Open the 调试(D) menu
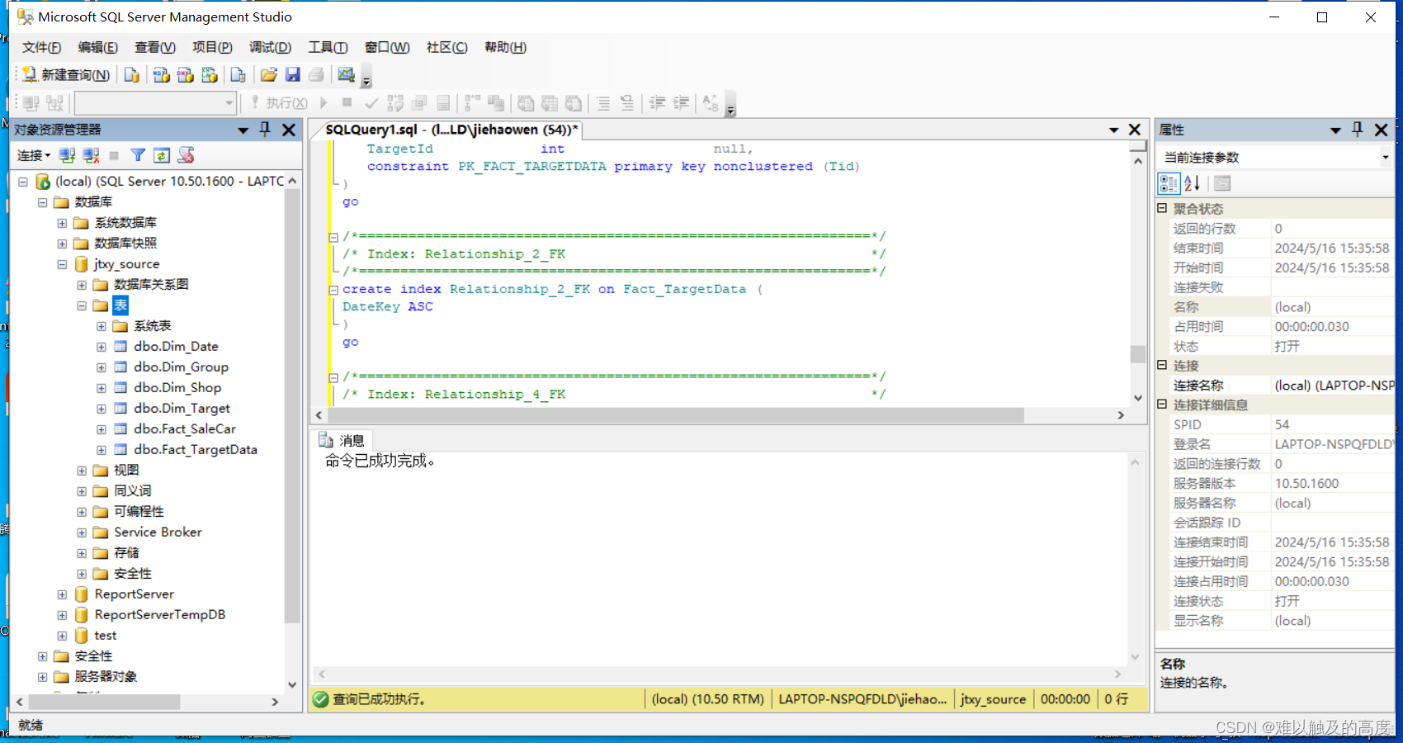Screen dimensions: 1403x743 coord(270,47)
